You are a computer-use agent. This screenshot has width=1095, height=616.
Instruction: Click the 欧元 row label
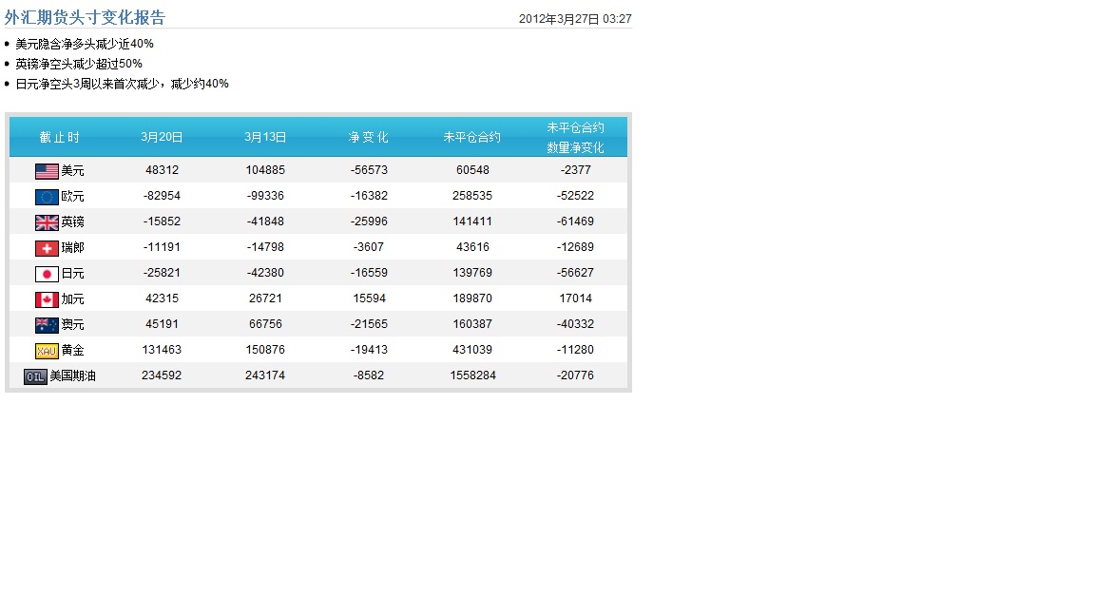(72, 196)
